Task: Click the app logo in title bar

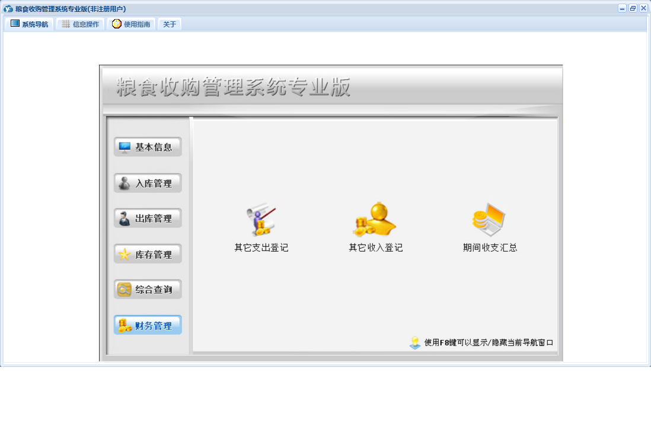Action: [x=8, y=8]
